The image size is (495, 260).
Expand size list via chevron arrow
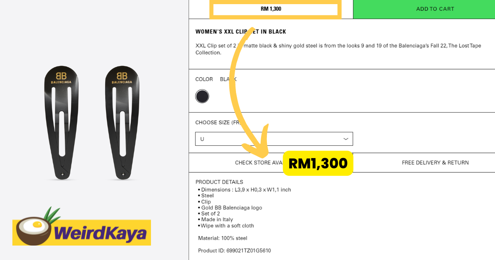click(x=346, y=139)
